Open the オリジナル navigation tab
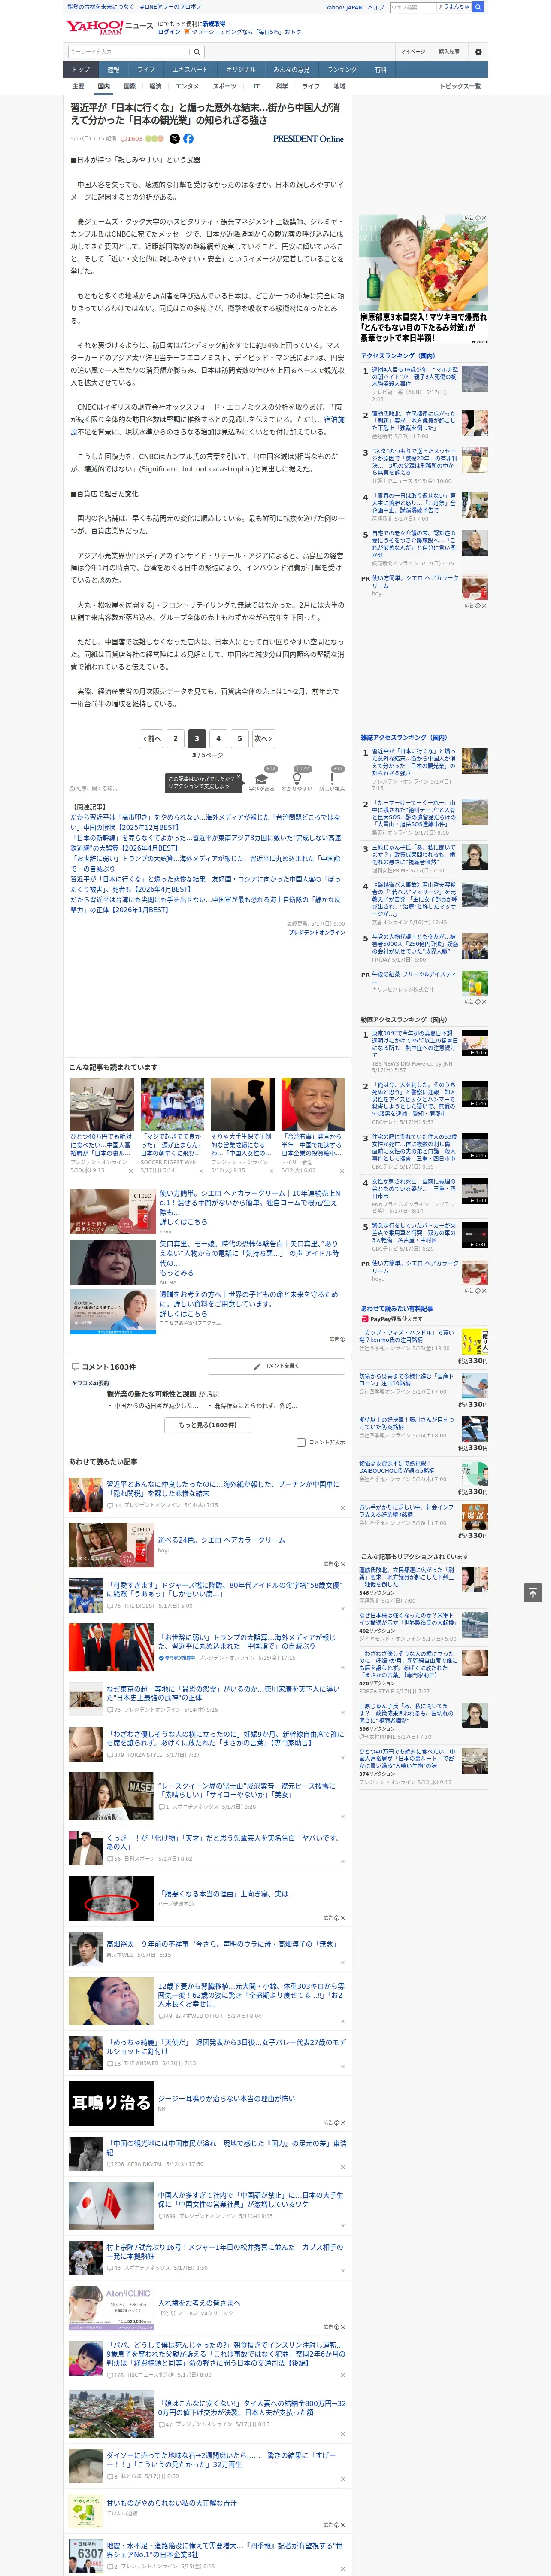Viewport: 551px width, 2576px height. (241, 70)
